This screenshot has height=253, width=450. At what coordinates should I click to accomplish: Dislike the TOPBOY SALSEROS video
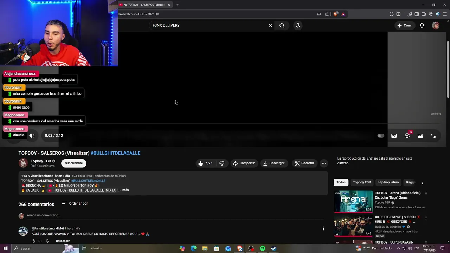tap(222, 163)
